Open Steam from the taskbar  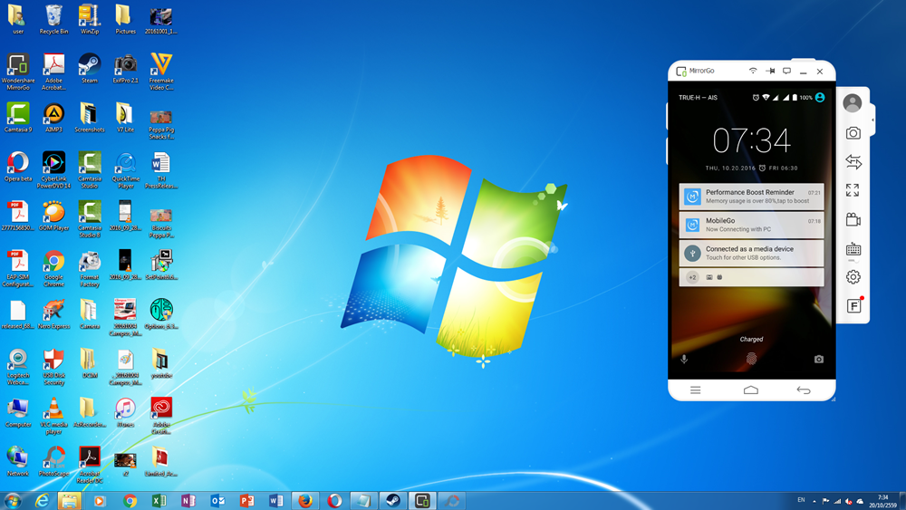[393, 501]
